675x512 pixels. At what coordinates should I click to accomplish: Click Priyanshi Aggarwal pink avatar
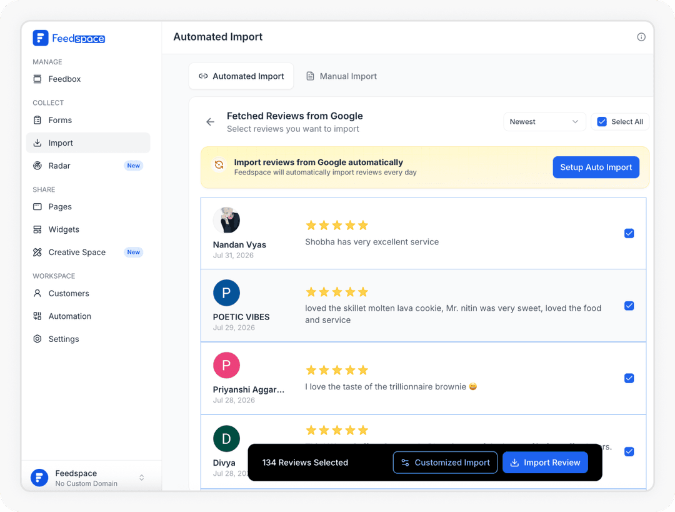226,366
